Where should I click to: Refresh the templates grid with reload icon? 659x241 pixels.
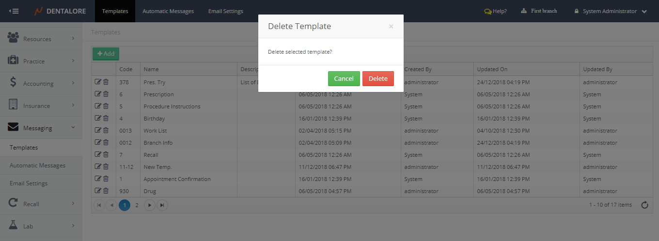pos(644,205)
